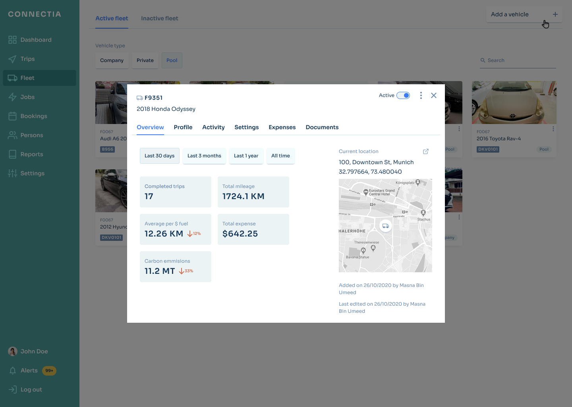Image resolution: width=572 pixels, height=407 pixels.
Task: Click the Pool tag on Toyota card
Action: pos(544,149)
